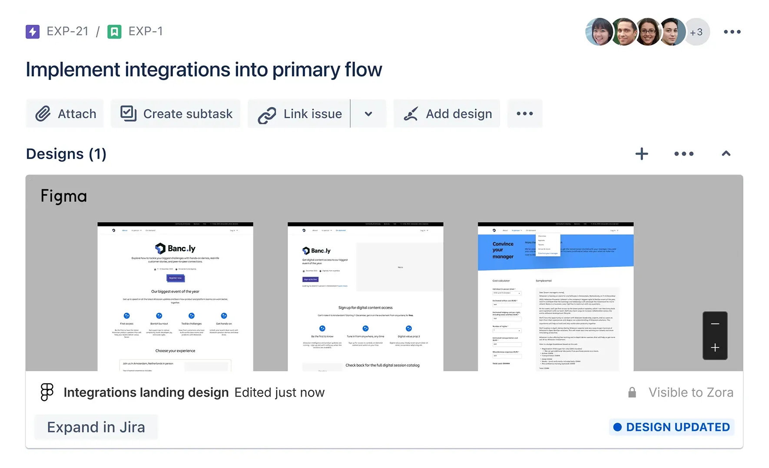Show the +3 additional watchers

[697, 32]
